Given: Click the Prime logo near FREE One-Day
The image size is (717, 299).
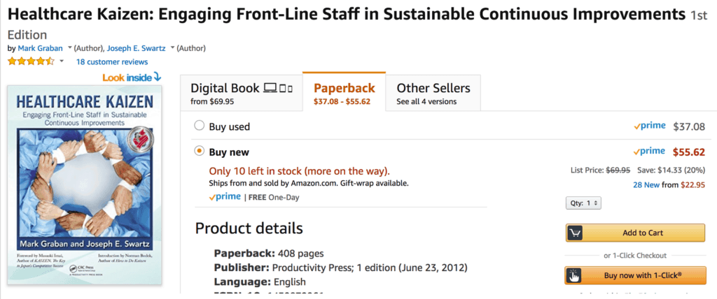Looking at the screenshot, I should [x=225, y=197].
